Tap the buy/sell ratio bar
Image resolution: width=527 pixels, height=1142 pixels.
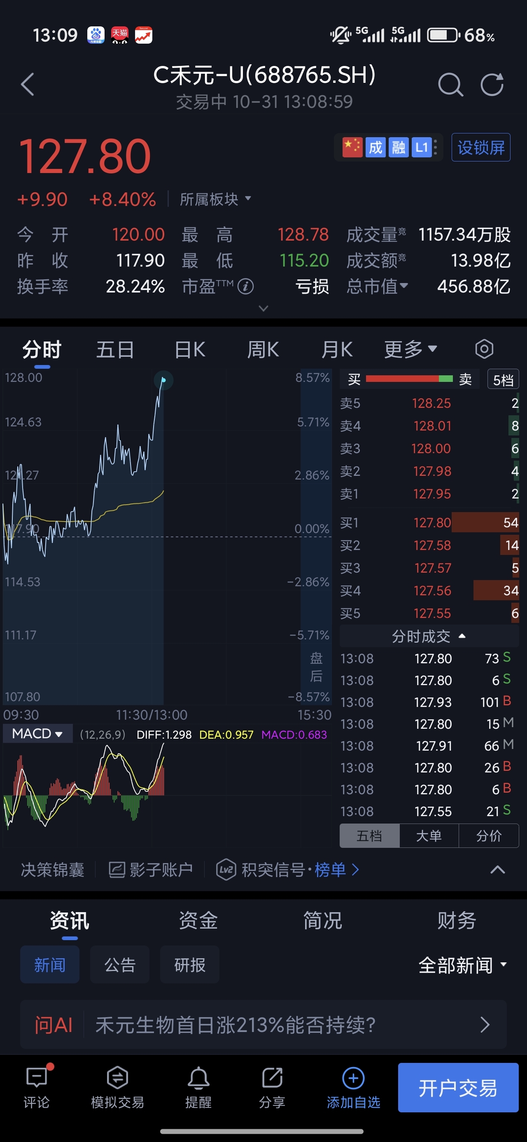coord(409,379)
